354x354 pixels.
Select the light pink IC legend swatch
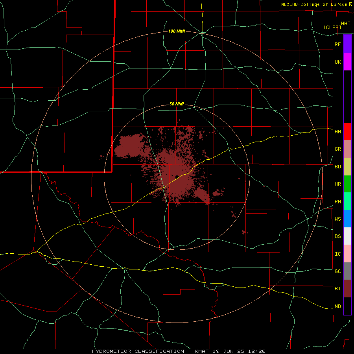(347, 254)
